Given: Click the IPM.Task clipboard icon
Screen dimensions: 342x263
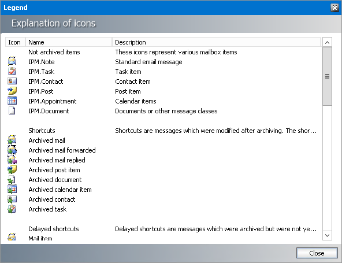Looking at the screenshot, I should point(12,71).
